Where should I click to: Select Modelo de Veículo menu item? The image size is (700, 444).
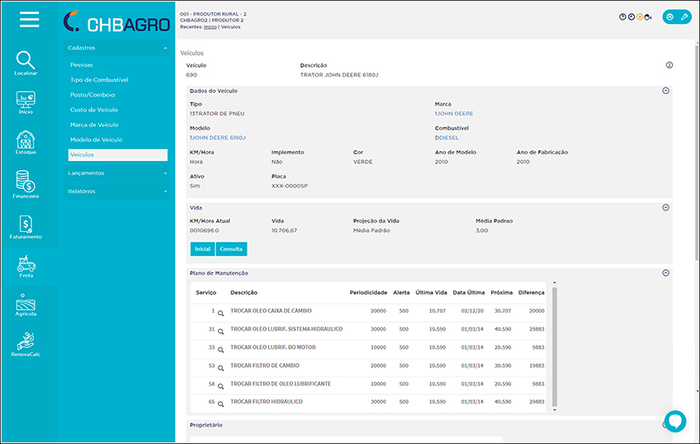[96, 139]
